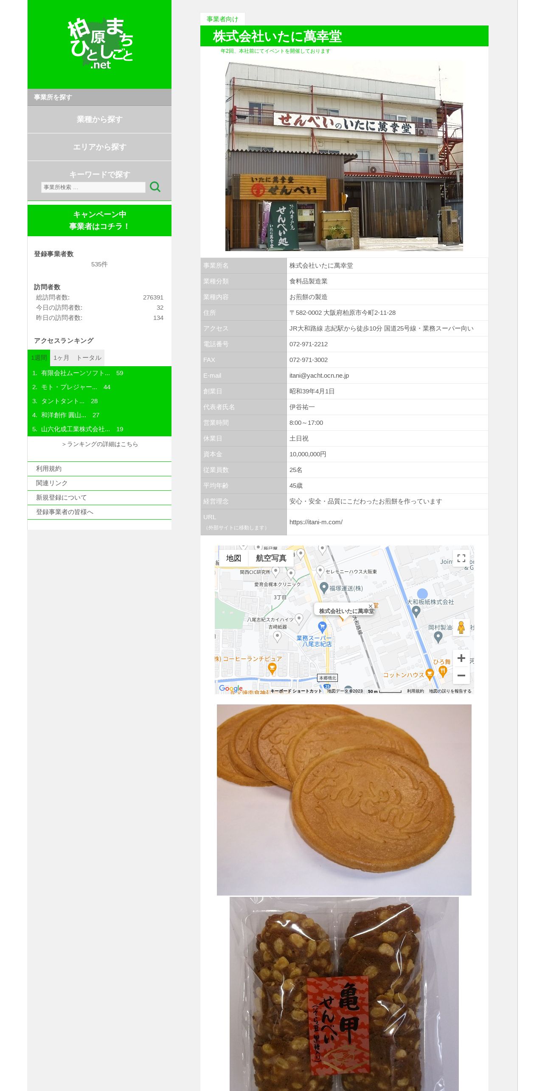
Task: Switch map to 地図 view
Action: pos(233,558)
